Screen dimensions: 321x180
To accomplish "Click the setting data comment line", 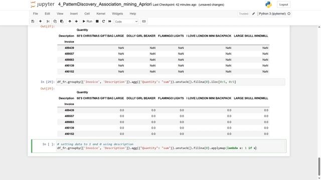I will 95,144.
